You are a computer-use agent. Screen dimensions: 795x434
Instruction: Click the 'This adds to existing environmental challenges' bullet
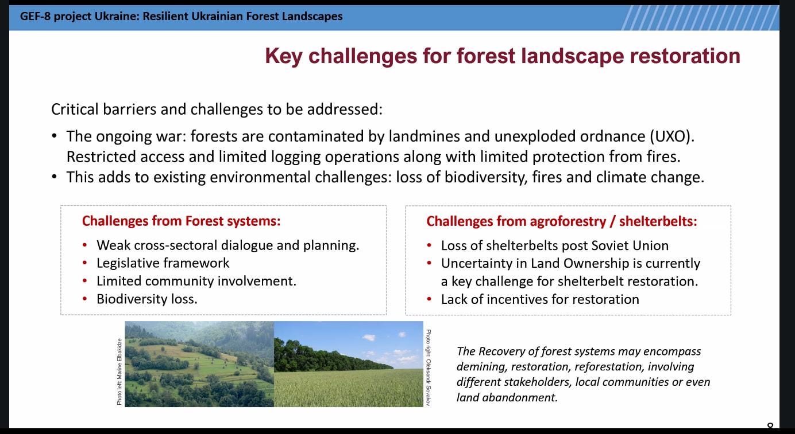point(384,177)
